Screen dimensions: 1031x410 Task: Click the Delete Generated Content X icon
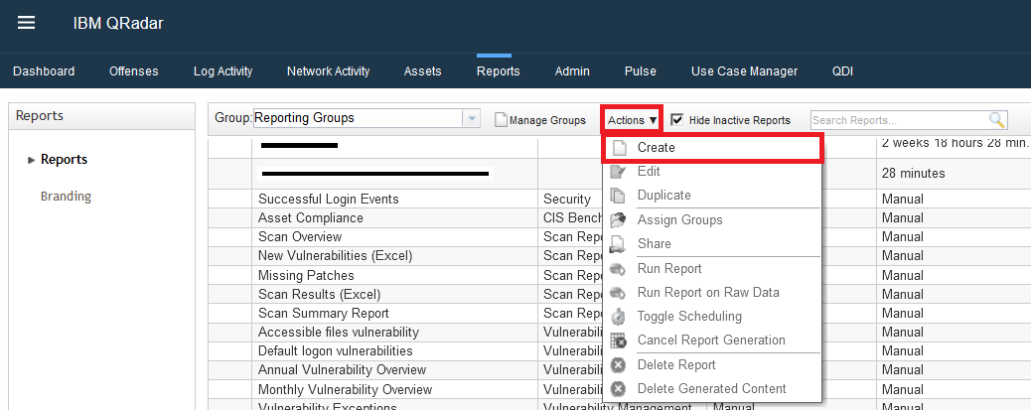[618, 389]
